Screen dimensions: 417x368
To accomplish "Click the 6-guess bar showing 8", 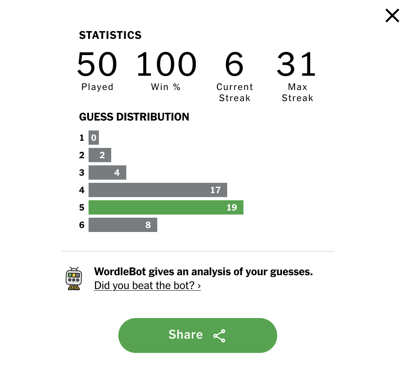I will [x=123, y=225].
